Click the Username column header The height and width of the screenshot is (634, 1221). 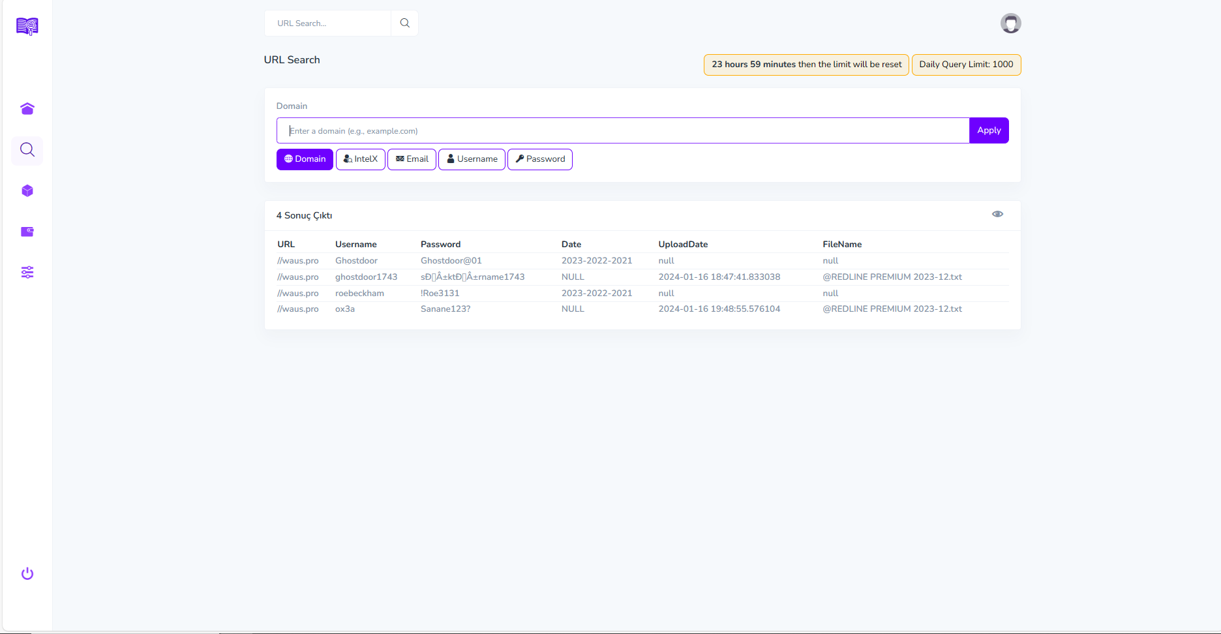(x=355, y=245)
